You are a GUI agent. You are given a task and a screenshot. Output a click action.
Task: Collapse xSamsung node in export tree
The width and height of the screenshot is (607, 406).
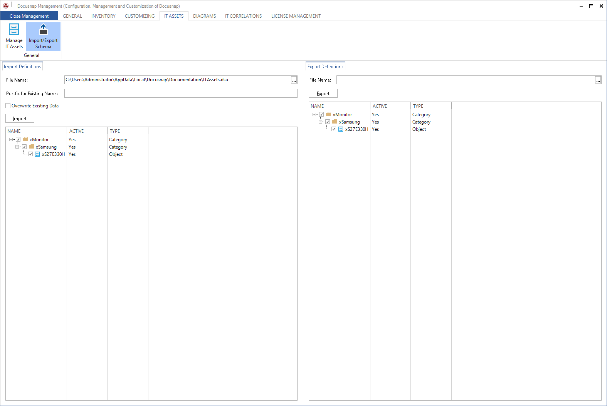click(x=321, y=122)
